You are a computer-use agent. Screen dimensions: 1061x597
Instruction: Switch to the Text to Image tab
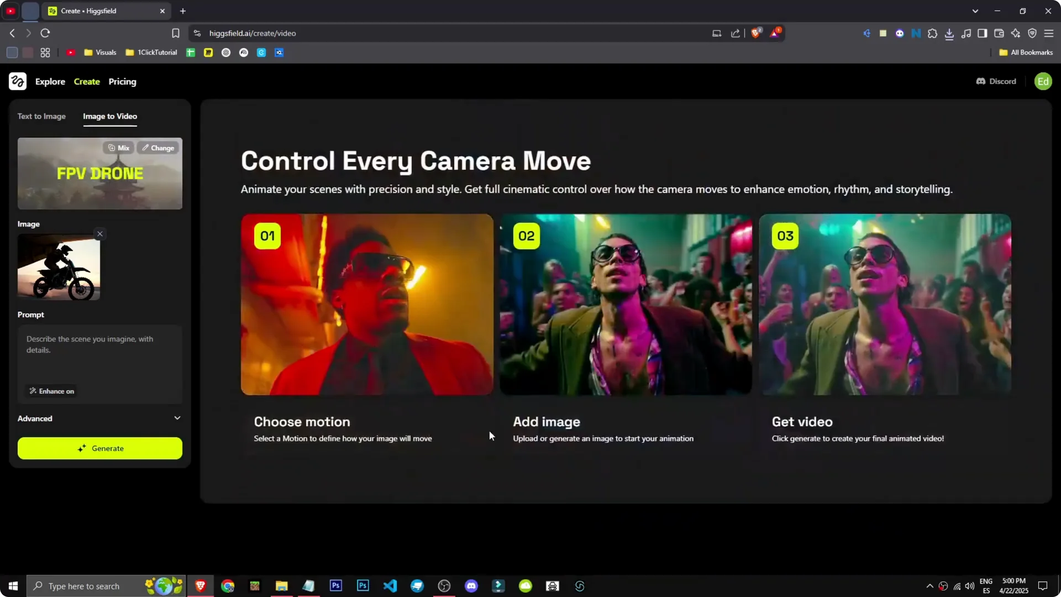click(41, 116)
